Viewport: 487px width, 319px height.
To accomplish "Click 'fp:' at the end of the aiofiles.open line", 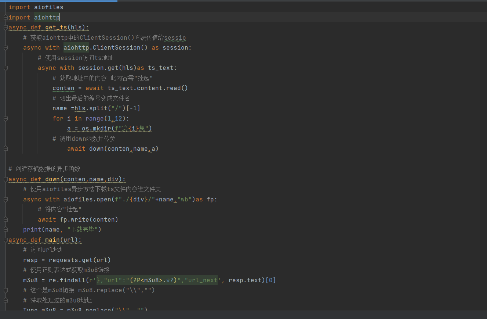I will coord(212,200).
